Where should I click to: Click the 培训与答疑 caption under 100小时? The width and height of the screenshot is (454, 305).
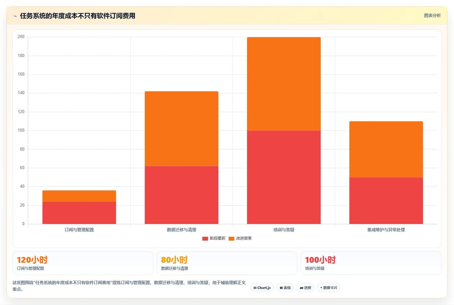[x=315, y=268]
